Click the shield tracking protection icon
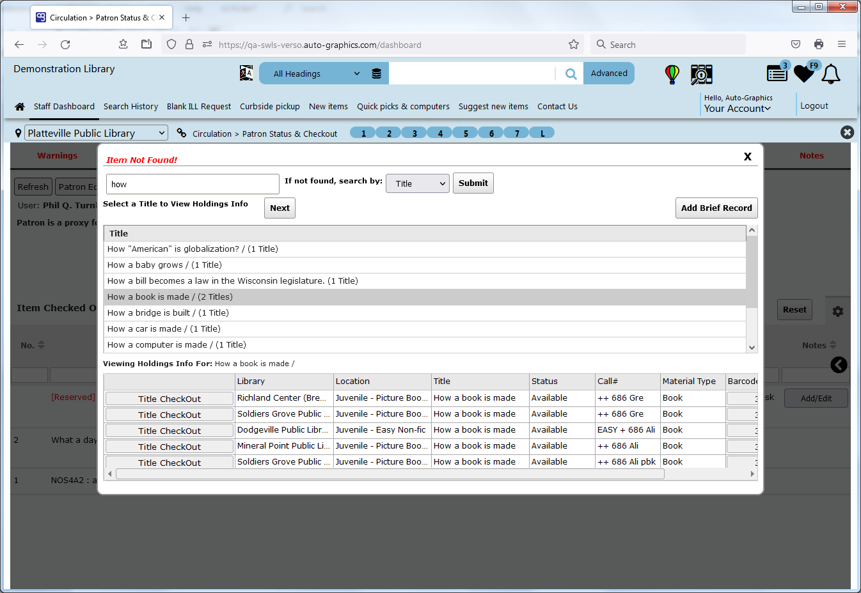The height and width of the screenshot is (593, 861). (171, 45)
